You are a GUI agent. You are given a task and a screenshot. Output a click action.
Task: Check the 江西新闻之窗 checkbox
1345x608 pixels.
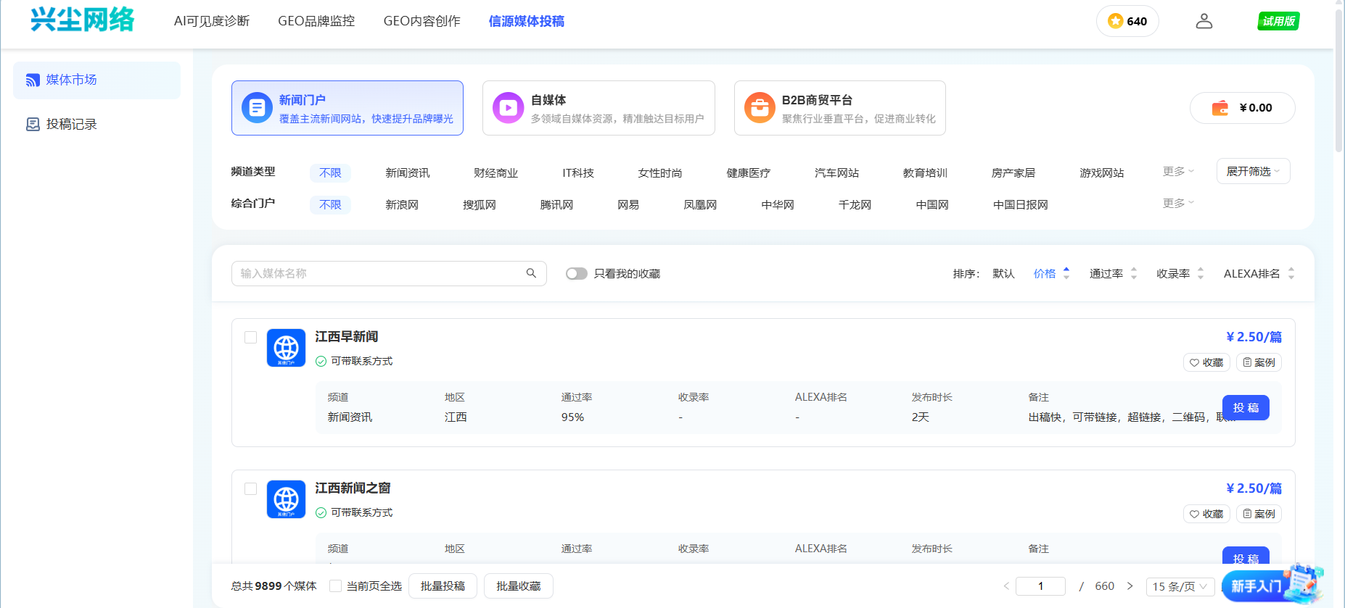click(251, 489)
